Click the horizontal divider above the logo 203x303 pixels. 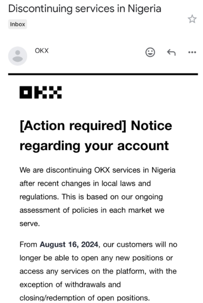coord(103,74)
